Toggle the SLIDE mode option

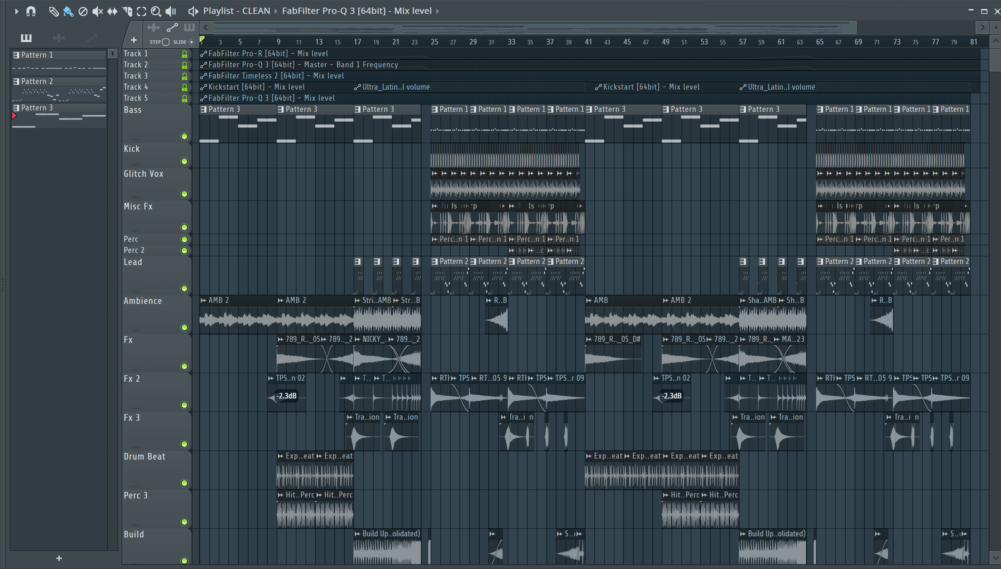[192, 42]
